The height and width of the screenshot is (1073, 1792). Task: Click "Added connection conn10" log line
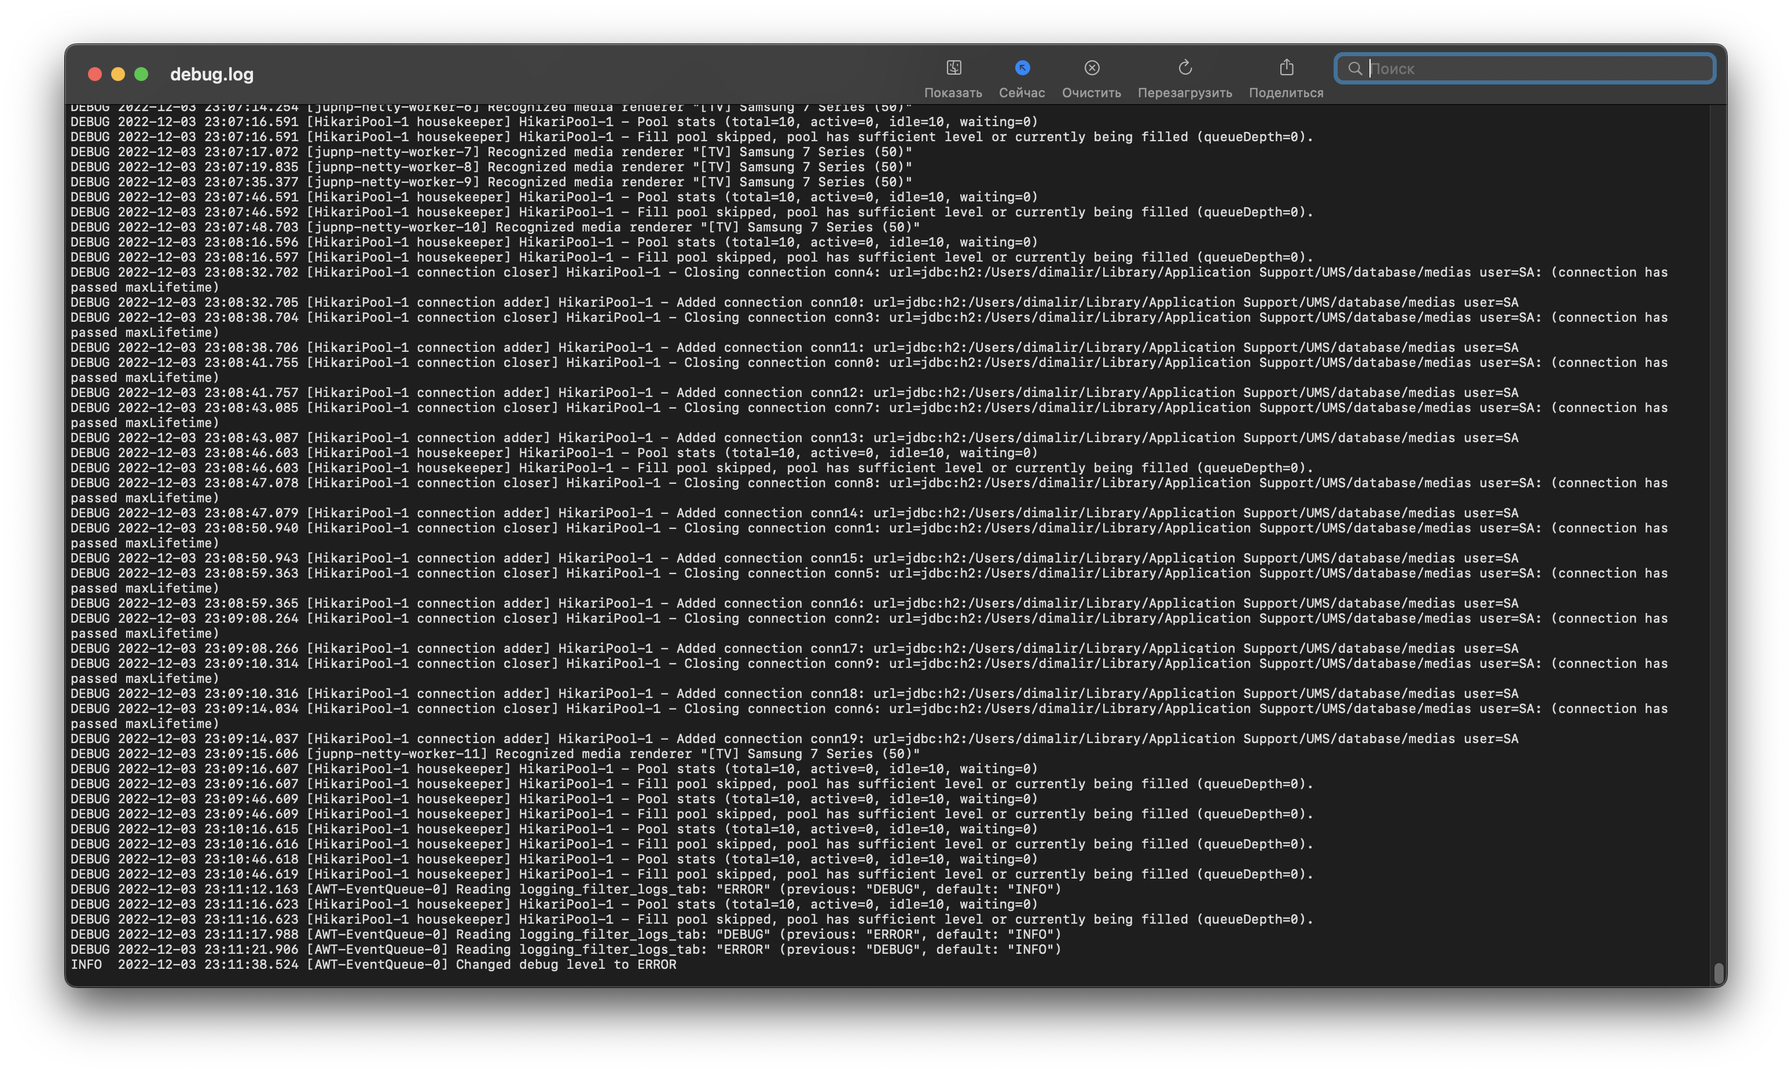click(x=794, y=302)
